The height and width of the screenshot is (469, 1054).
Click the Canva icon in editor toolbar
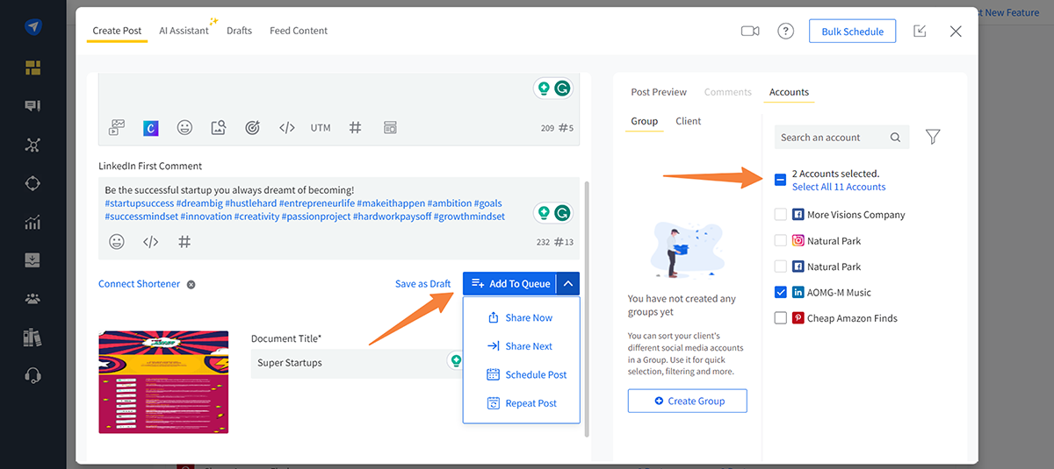(150, 128)
